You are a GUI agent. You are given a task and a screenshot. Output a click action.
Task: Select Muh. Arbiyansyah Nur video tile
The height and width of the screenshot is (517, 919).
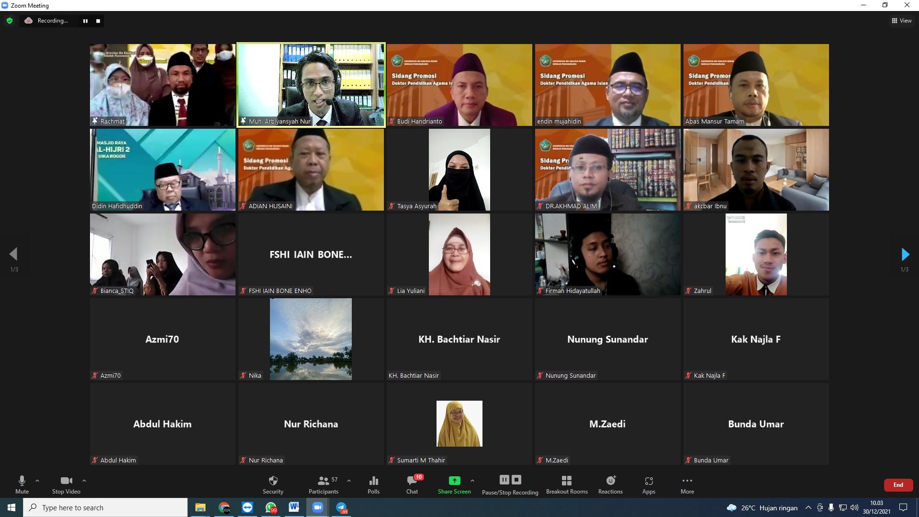coord(311,85)
